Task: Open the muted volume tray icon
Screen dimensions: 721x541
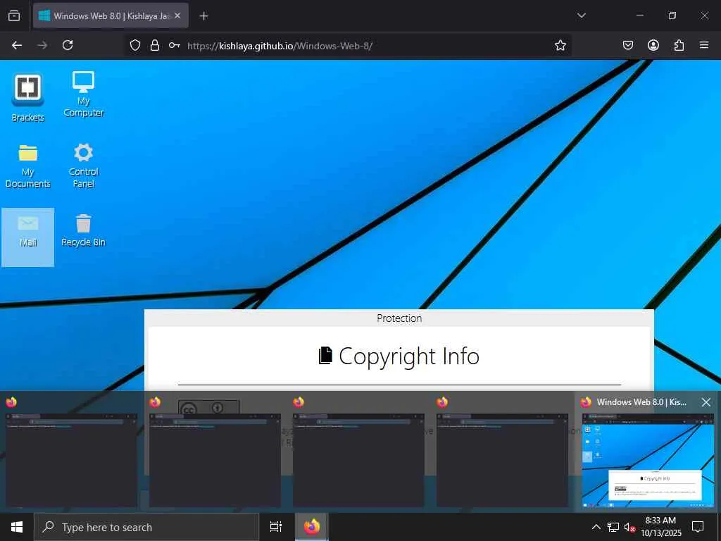Action: [x=629, y=527]
